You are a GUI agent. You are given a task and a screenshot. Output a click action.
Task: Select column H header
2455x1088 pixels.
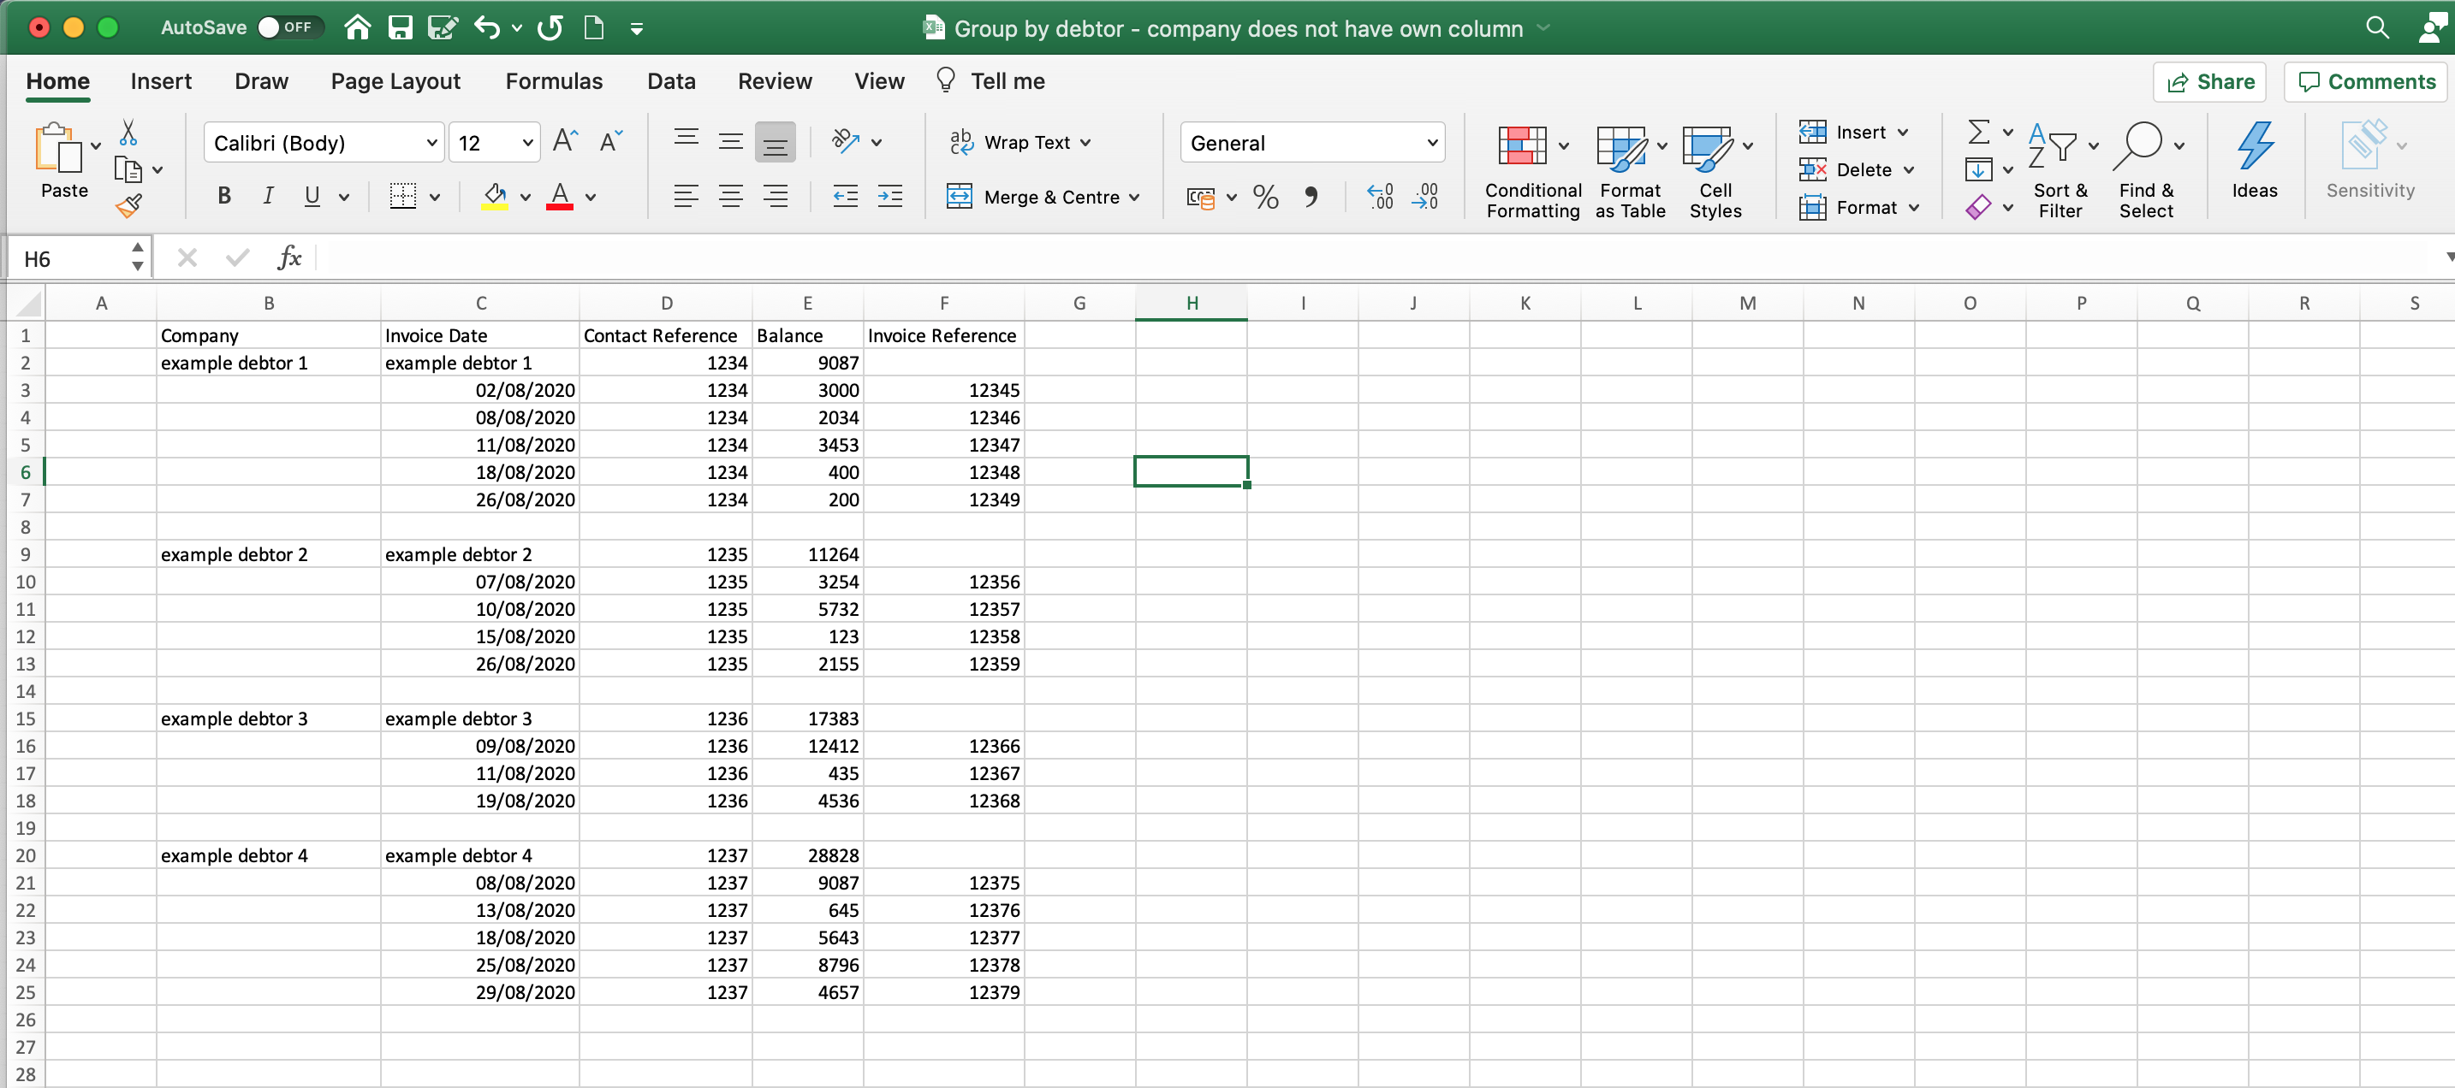1192,303
